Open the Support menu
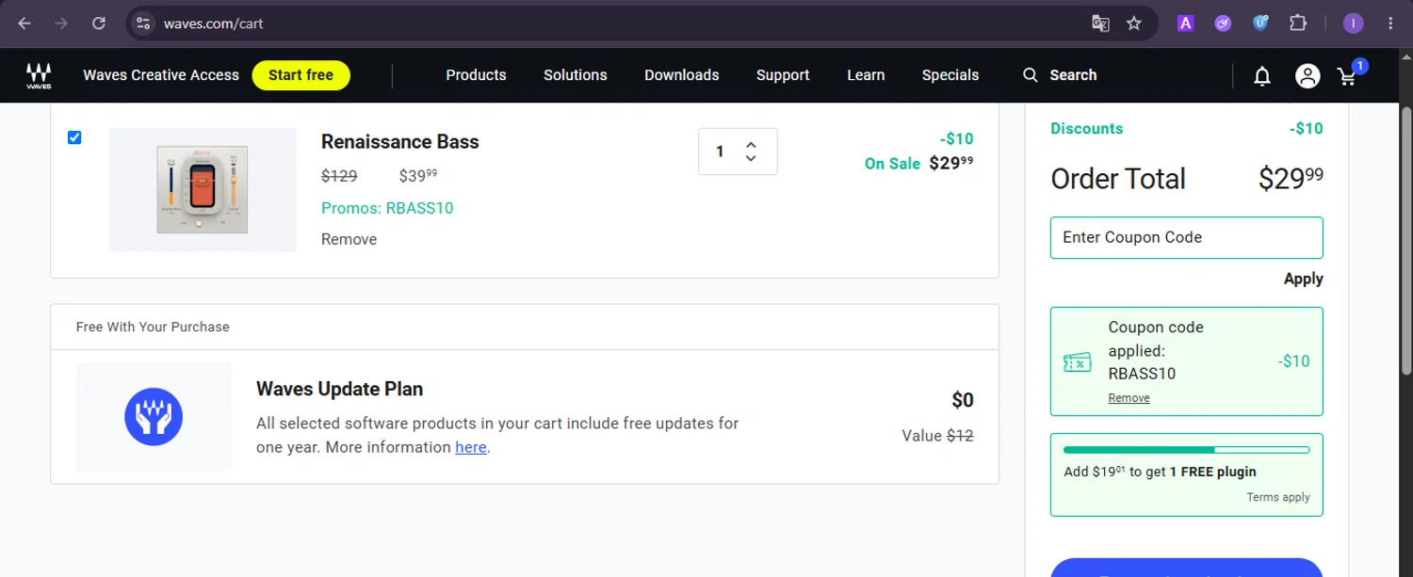This screenshot has height=577, width=1413. coord(783,75)
